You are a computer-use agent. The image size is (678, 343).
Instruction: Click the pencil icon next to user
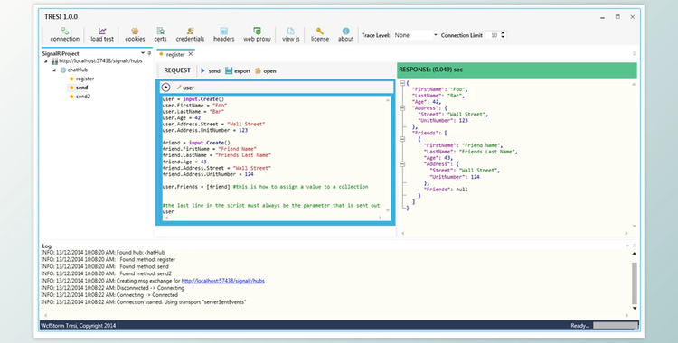pyautogui.click(x=179, y=88)
